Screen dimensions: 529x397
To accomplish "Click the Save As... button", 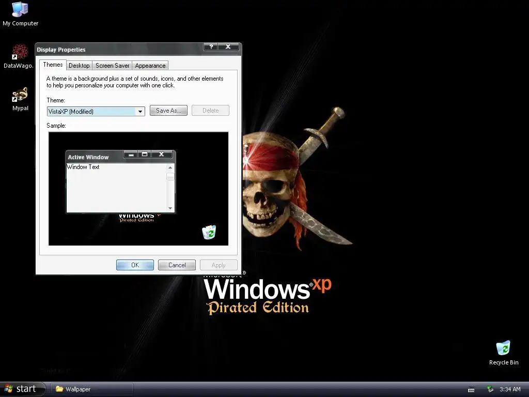I will pyautogui.click(x=168, y=111).
